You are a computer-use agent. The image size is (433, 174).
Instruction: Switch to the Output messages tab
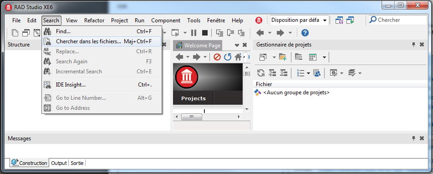point(59,163)
